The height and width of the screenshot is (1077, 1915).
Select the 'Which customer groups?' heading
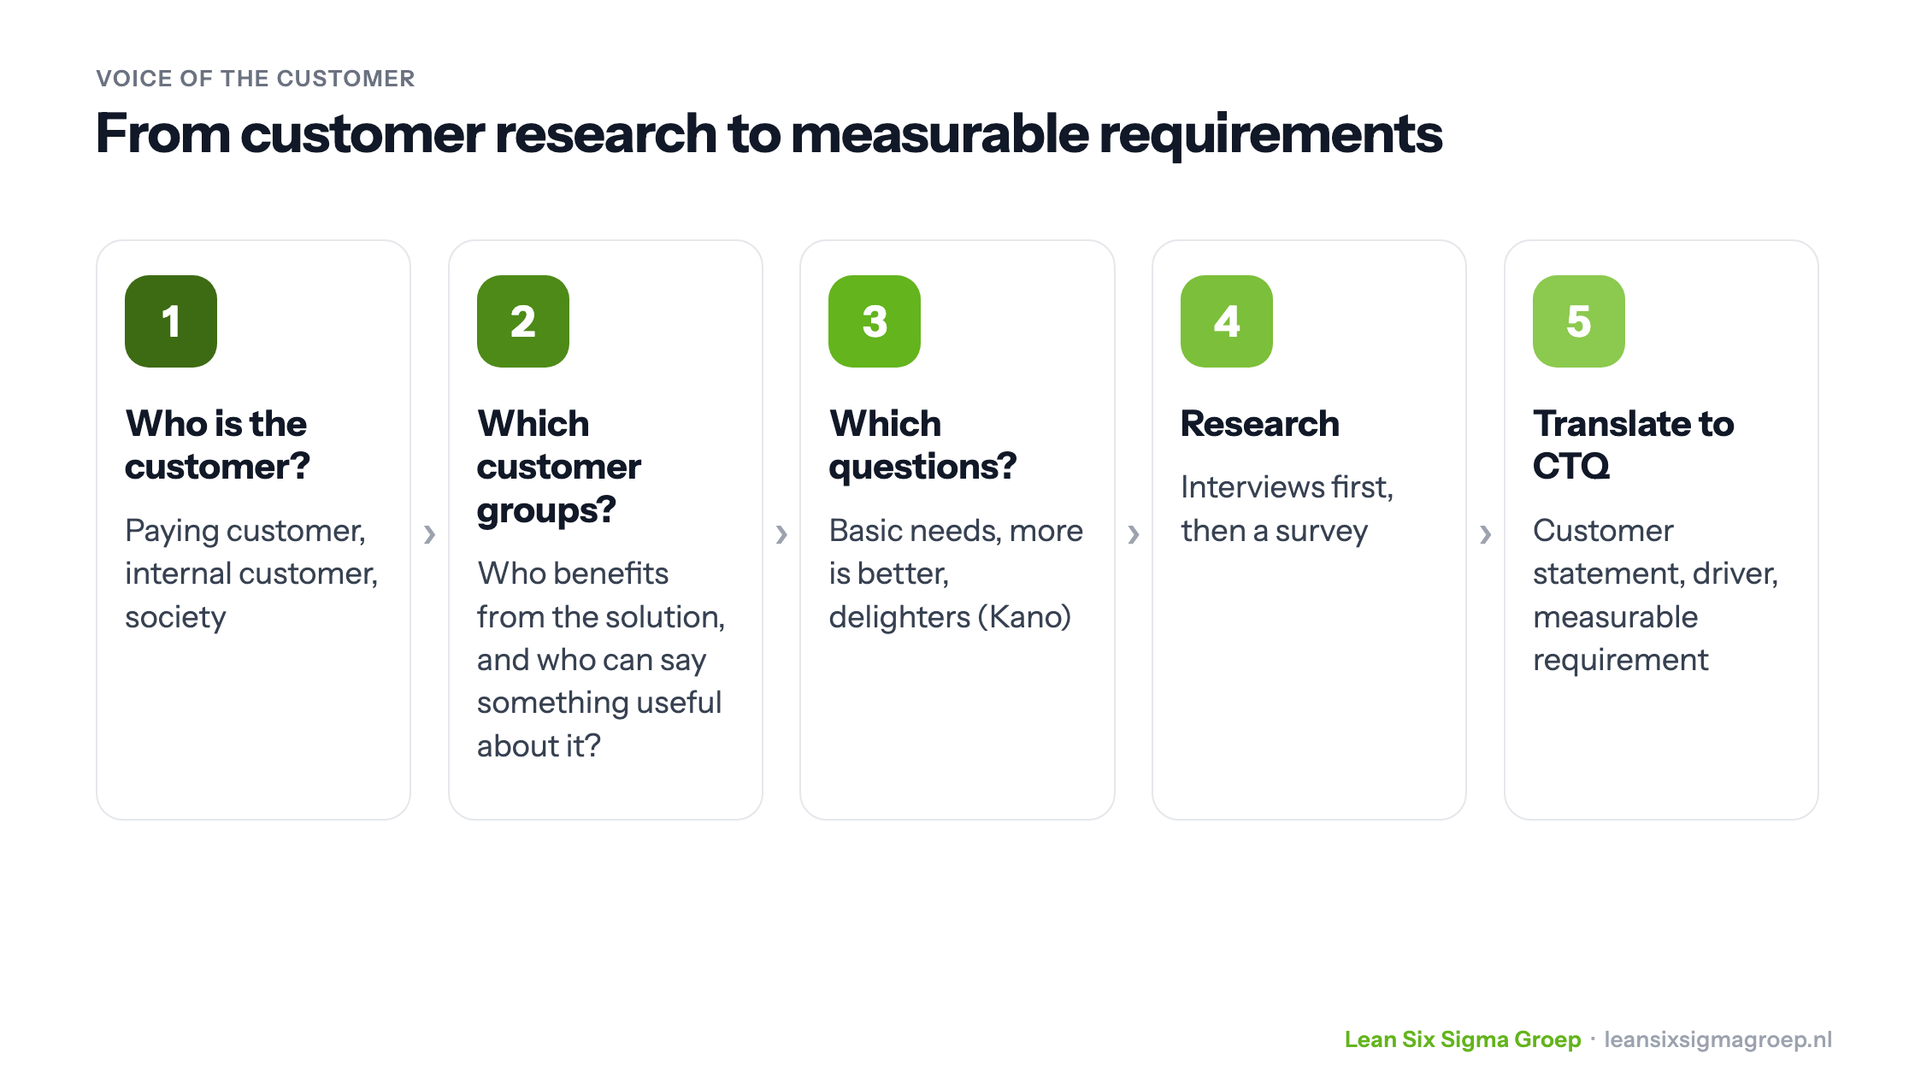click(559, 467)
